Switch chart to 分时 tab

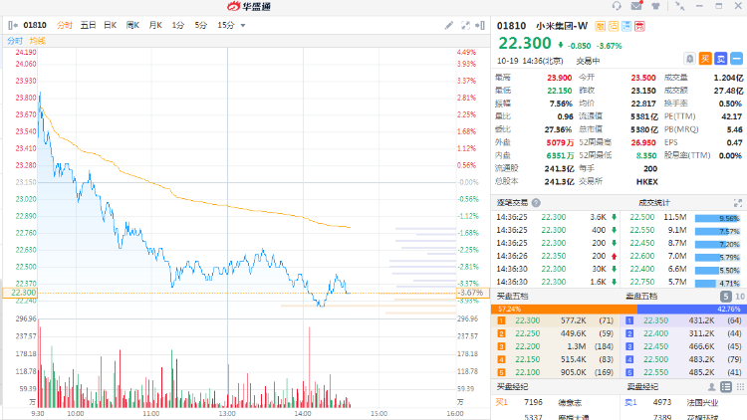(65, 25)
